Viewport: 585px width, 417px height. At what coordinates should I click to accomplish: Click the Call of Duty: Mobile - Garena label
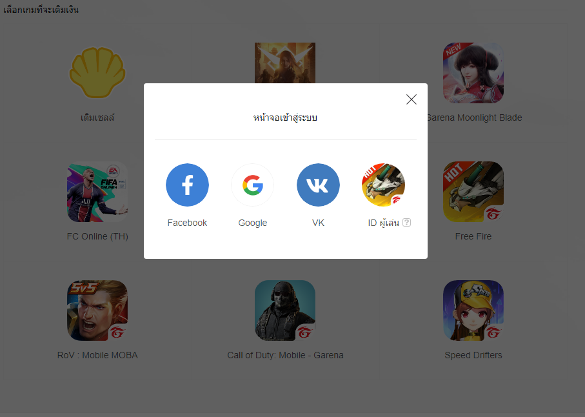[286, 355]
